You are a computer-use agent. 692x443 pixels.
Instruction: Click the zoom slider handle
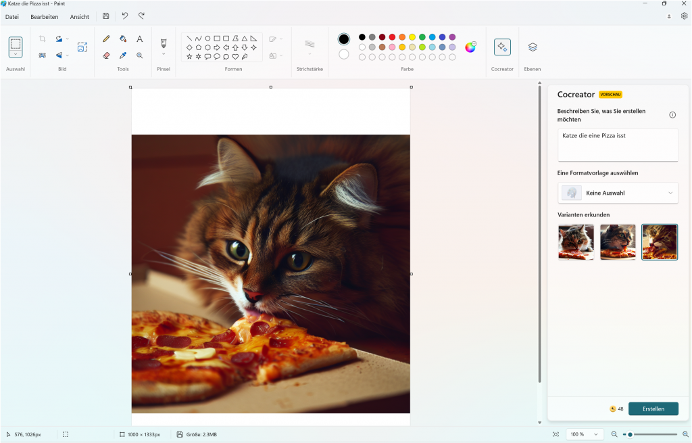pyautogui.click(x=631, y=435)
